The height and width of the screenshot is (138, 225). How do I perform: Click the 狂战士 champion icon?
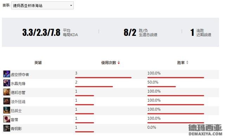click(x=7, y=110)
